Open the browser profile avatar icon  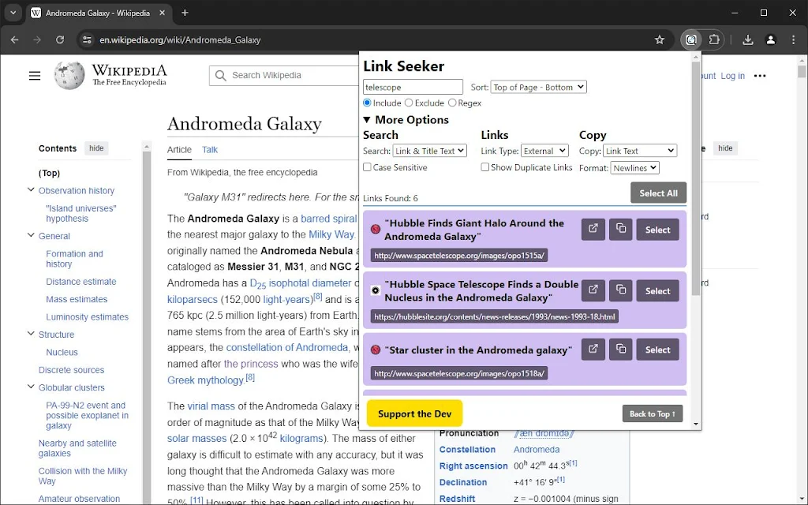pyautogui.click(x=770, y=39)
